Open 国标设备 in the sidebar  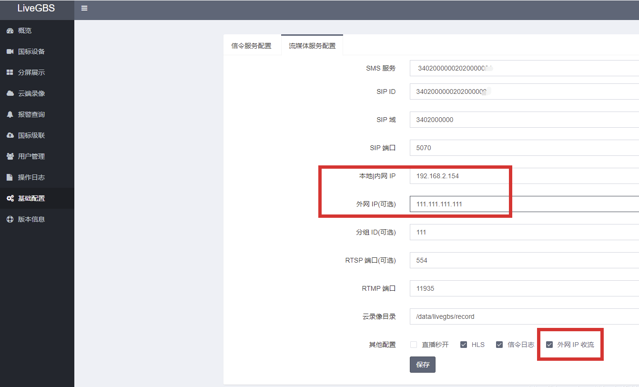tap(37, 51)
